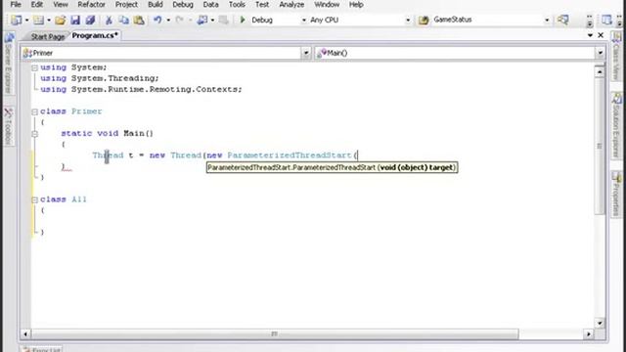Open the Any CPU platform dropdown
Viewport: 626px width, 352px height.
pos(408,20)
